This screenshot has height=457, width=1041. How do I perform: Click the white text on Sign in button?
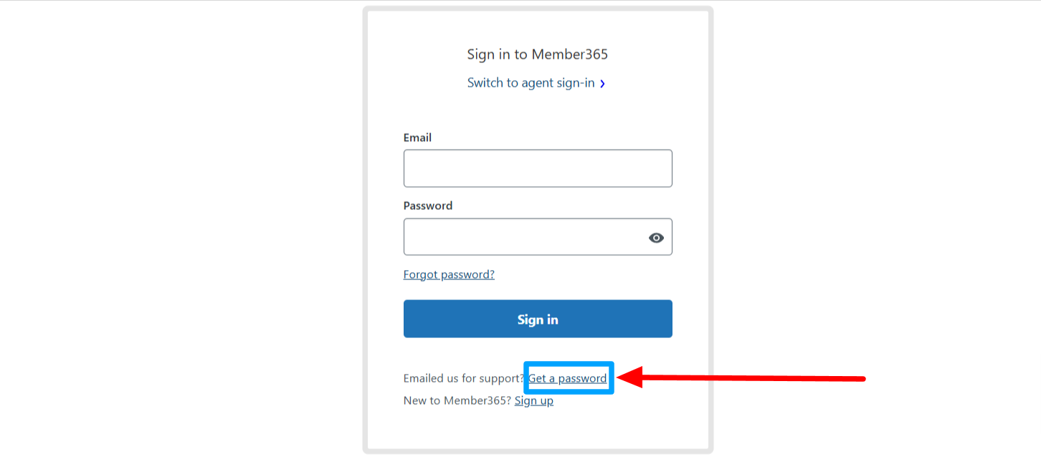pos(538,319)
